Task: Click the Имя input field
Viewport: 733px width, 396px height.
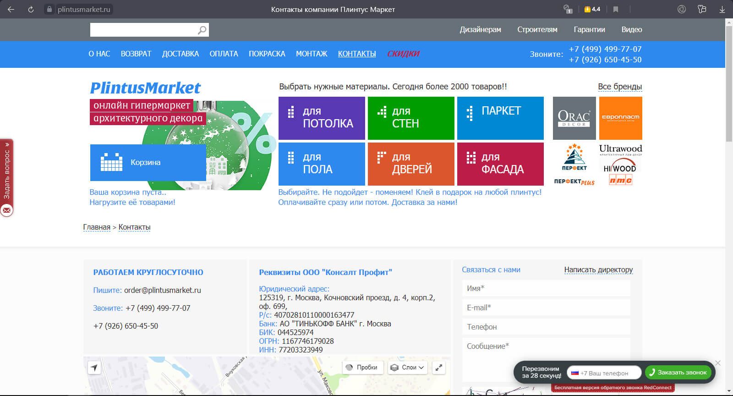Action: [546, 288]
